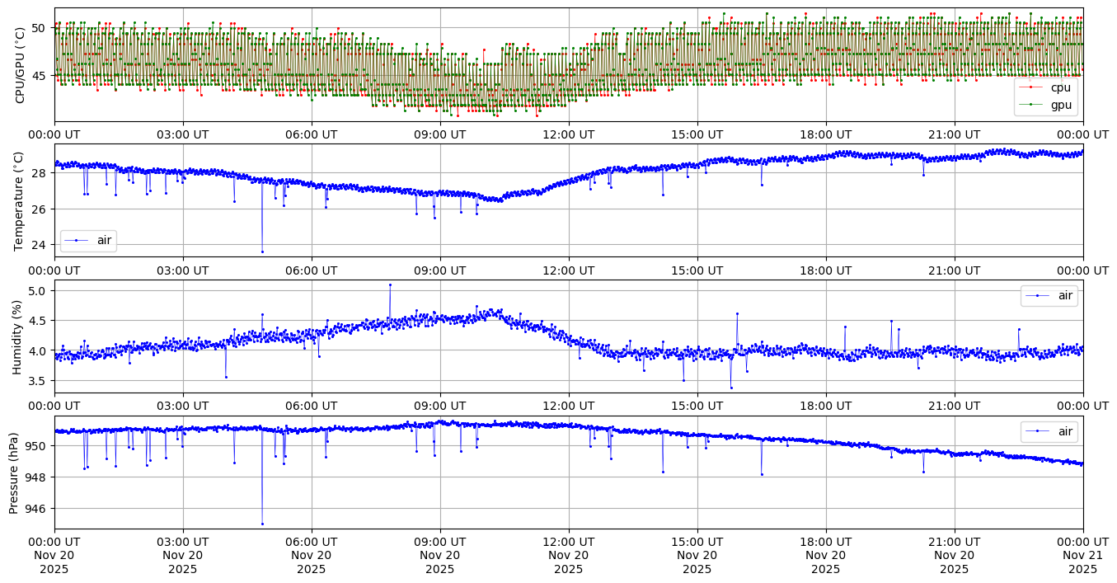Screen dimensions: 1117x583
Task: Select the Humidity (%) y-axis label
Action: (x=16, y=336)
